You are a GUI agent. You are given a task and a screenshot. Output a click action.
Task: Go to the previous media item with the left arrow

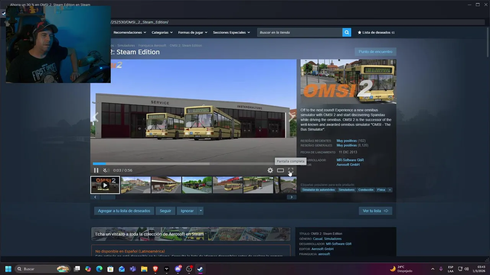point(95,117)
